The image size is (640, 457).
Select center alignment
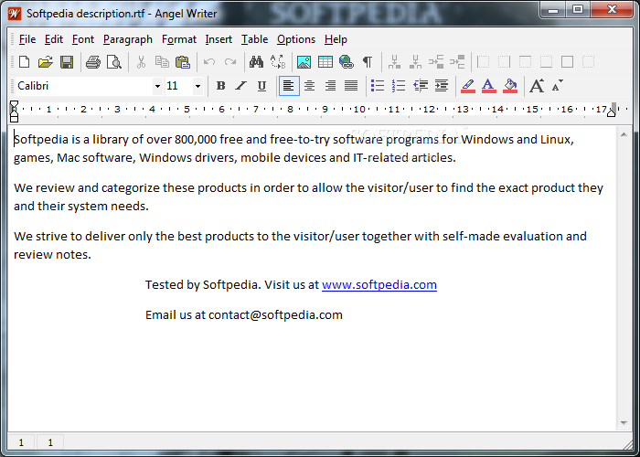(309, 86)
